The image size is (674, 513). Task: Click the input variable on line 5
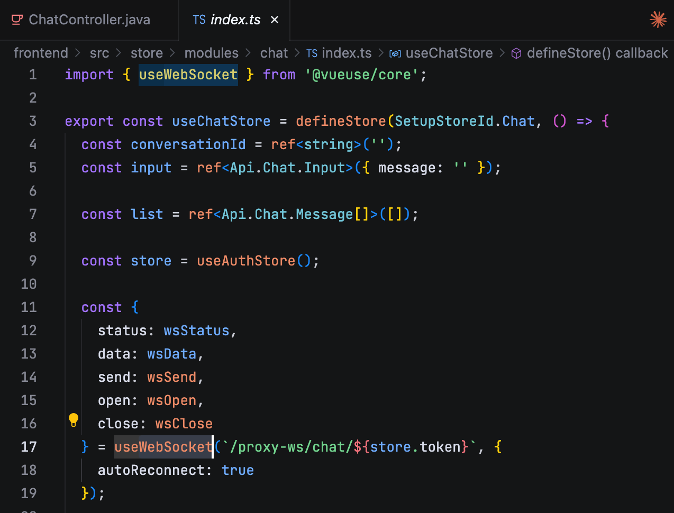pyautogui.click(x=151, y=168)
